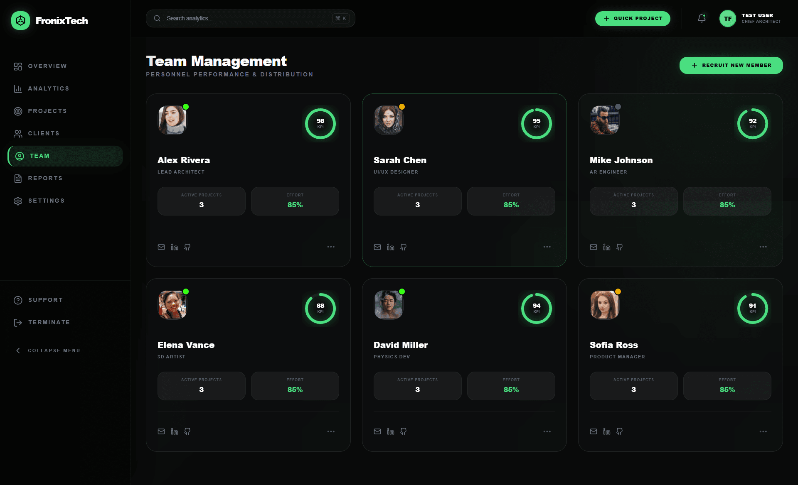Open Sarah Chen's LinkedIn icon
The height and width of the screenshot is (485, 798).
tap(391, 247)
